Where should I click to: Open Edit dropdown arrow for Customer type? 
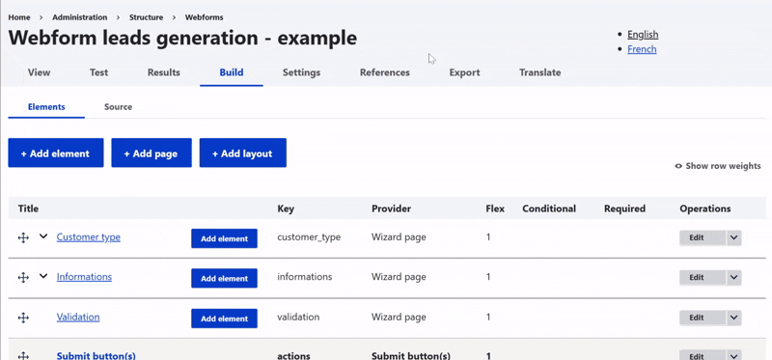[733, 237]
